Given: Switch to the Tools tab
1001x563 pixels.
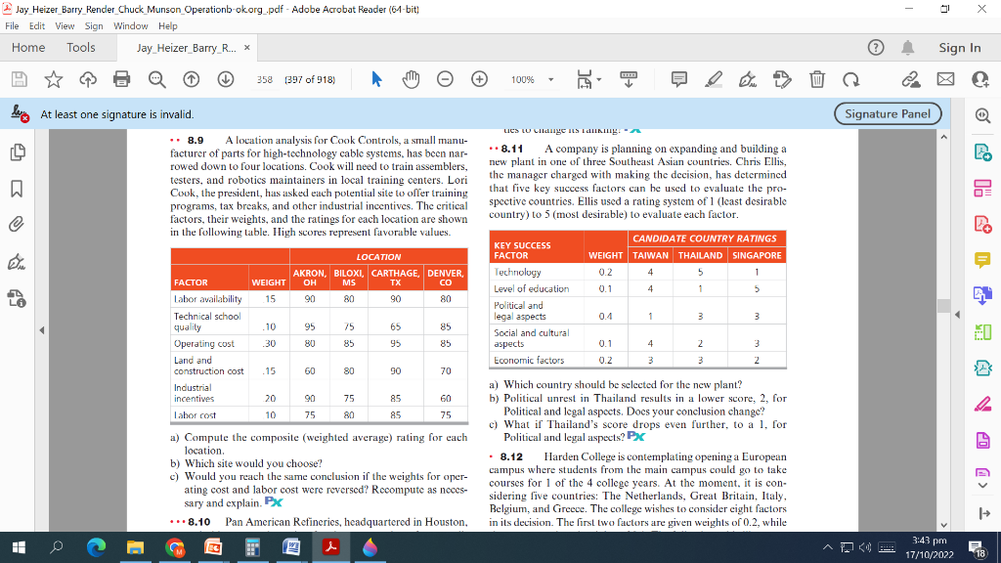Looking at the screenshot, I should click(x=81, y=48).
